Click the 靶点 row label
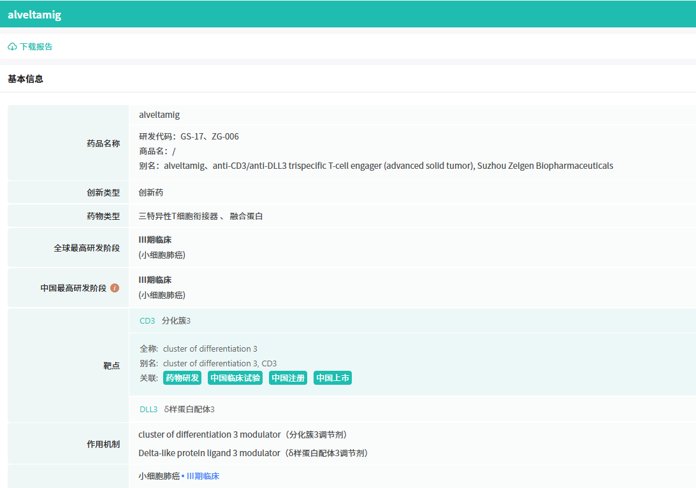696x488 pixels. click(111, 366)
